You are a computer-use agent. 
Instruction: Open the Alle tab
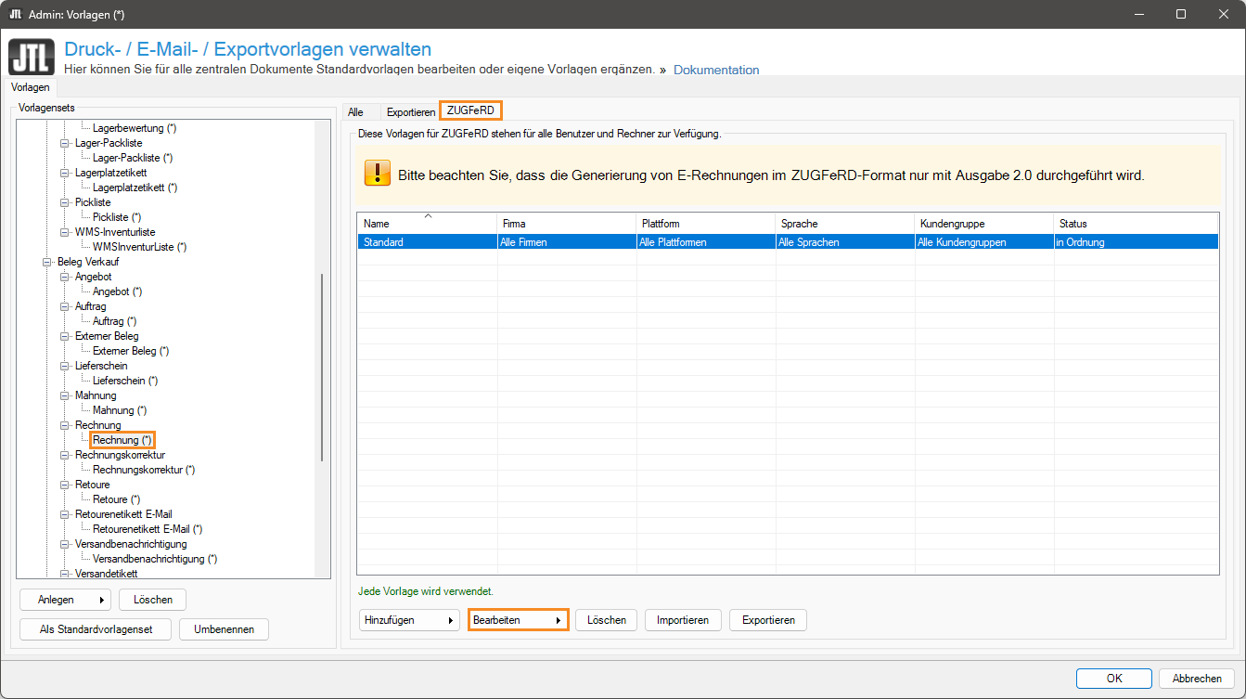click(x=356, y=111)
